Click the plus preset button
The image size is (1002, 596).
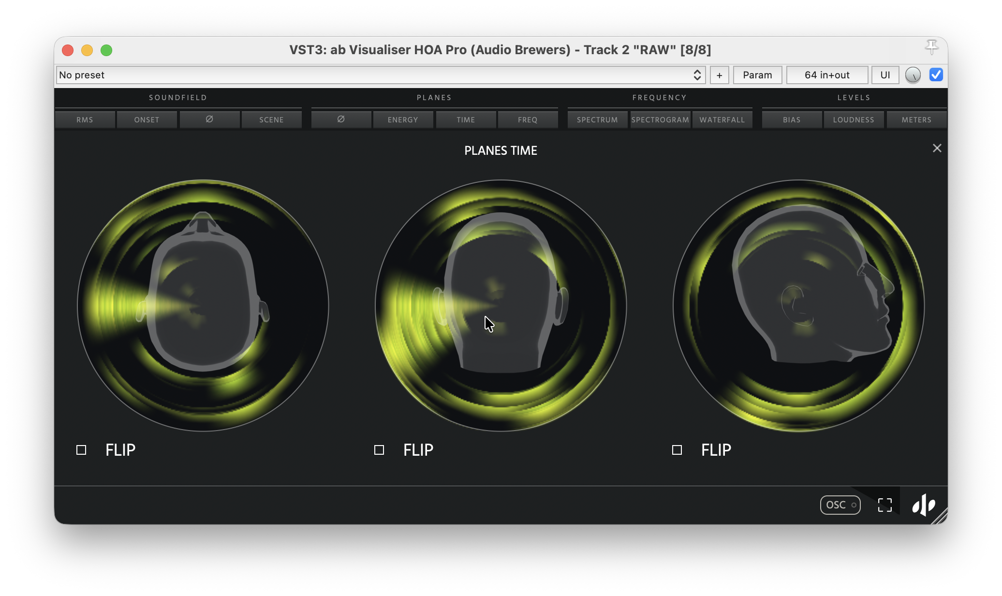coord(720,75)
